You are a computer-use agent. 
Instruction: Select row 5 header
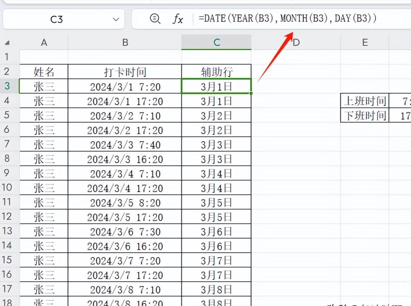click(x=10, y=115)
